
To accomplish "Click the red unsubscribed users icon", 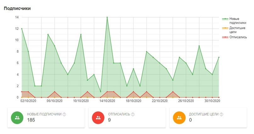I will [98, 117].
